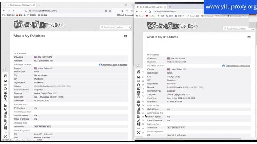
Task: Bookmark the page with star icon, left browser
Action: click(x=110, y=11)
